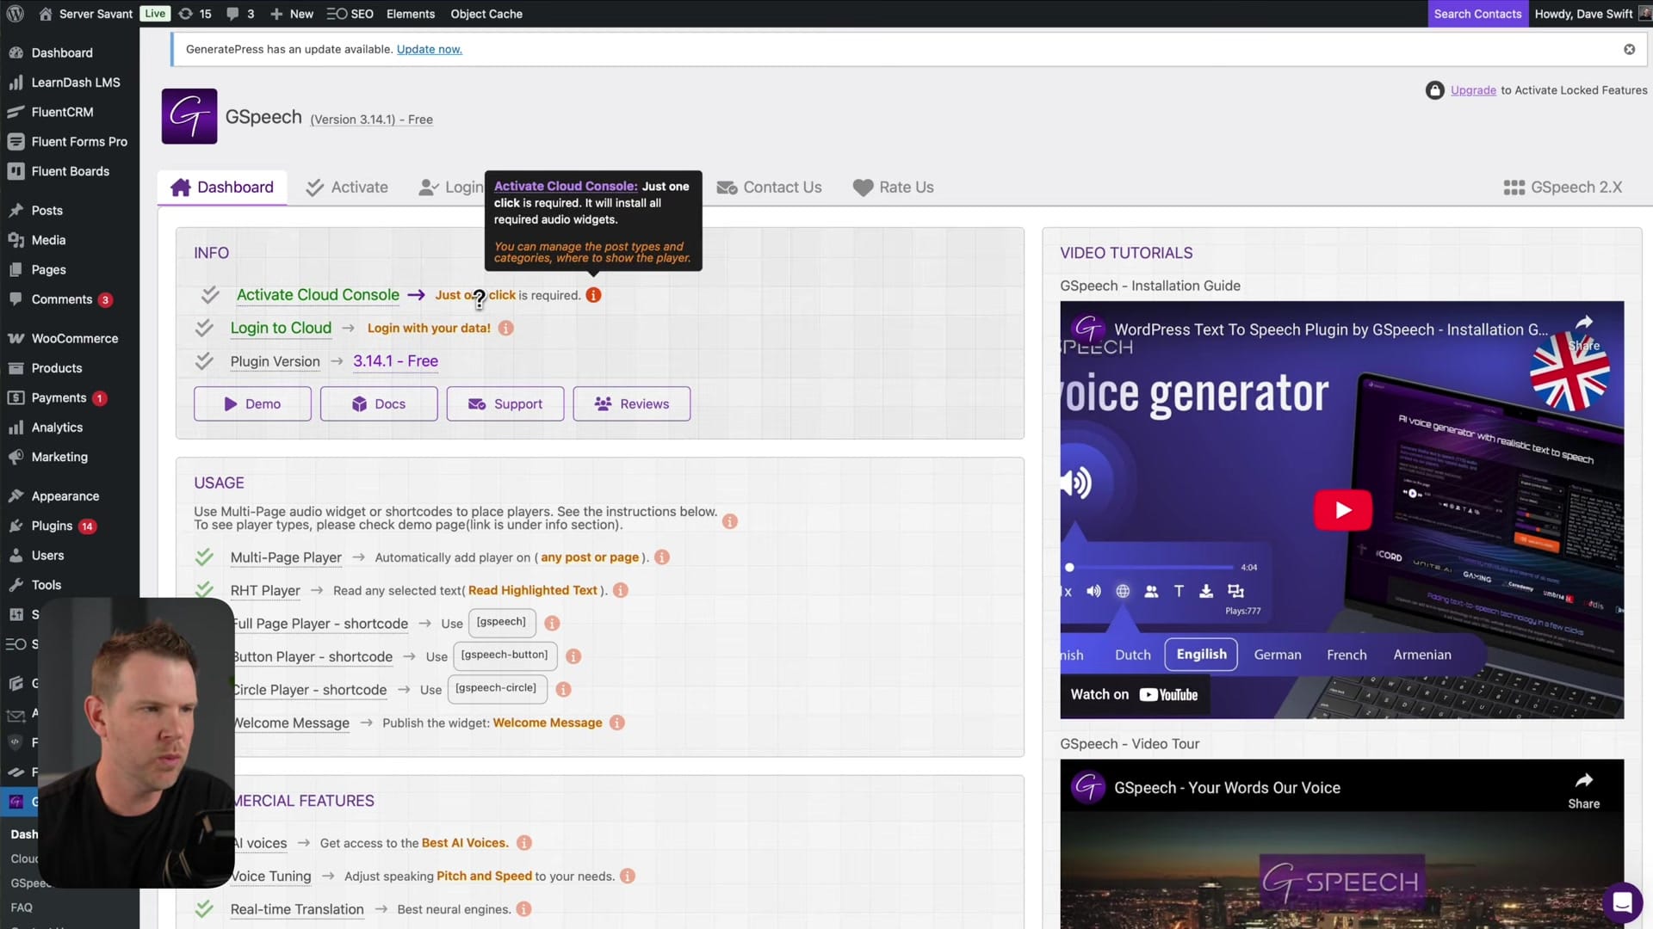Viewport: 1653px width, 929px height.
Task: Click info icon beside Best neural engines
Action: coord(523,909)
